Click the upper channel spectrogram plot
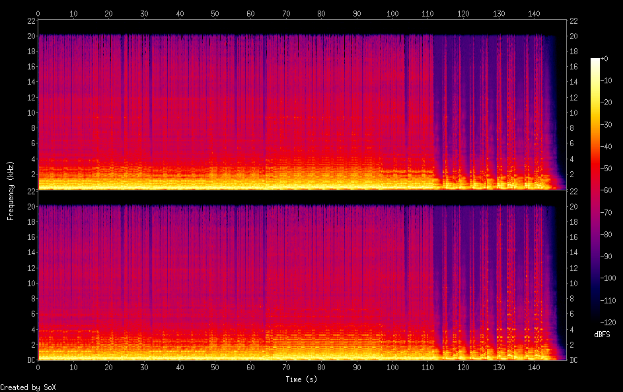623x392 pixels. click(x=302, y=105)
